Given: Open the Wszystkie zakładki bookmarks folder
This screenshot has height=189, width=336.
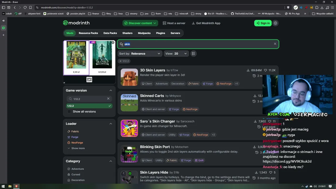Looking at the screenshot, I should point(323,14).
